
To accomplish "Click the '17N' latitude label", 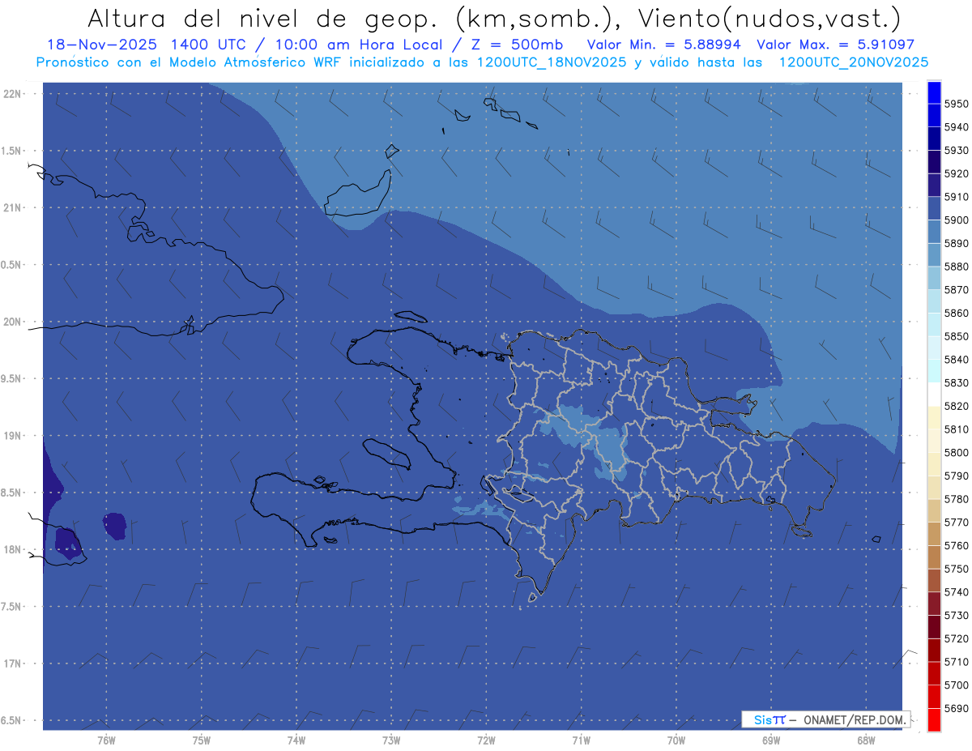I will point(11,664).
